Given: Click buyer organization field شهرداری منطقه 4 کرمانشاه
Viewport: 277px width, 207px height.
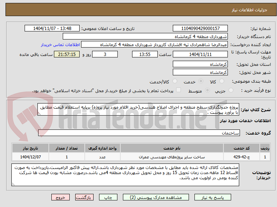Looking at the screenshot, I should click(x=145, y=37).
